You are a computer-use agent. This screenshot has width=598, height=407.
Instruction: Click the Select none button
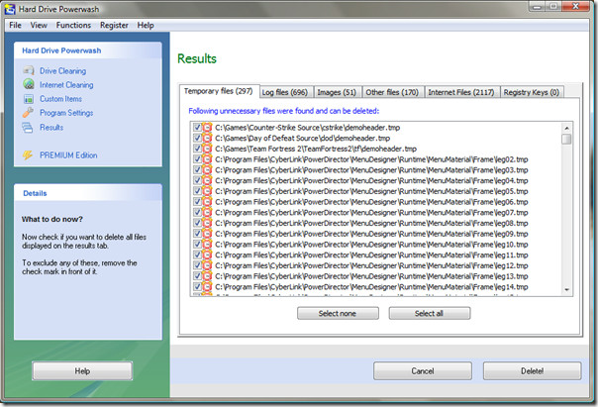coord(338,313)
